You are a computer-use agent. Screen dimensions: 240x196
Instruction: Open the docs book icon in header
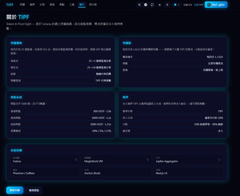coord(152,5)
